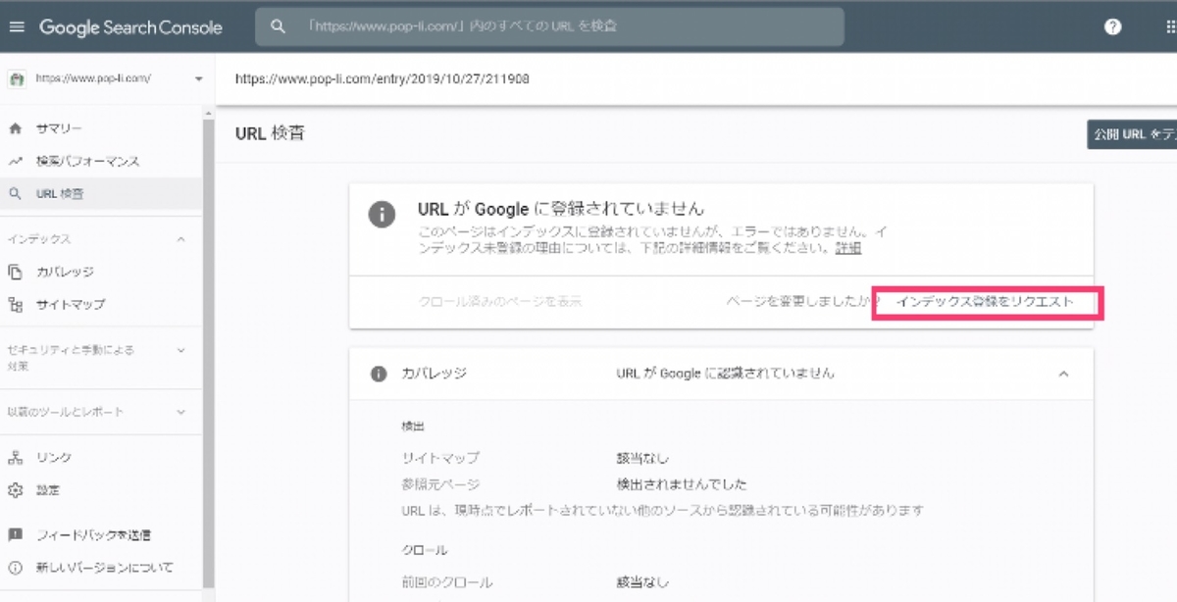Open 検索パフォーマンス report
1177x602 pixels.
point(87,161)
